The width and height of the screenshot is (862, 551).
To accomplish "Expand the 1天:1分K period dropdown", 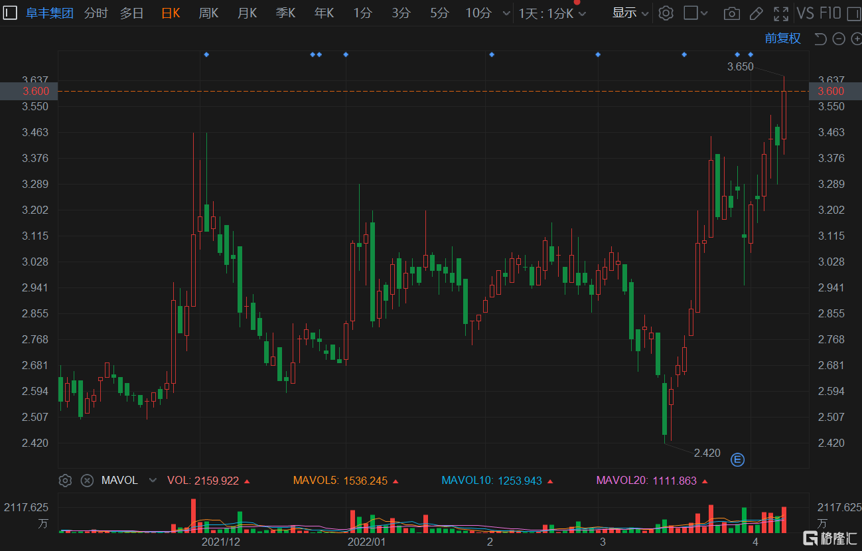I will (x=552, y=13).
